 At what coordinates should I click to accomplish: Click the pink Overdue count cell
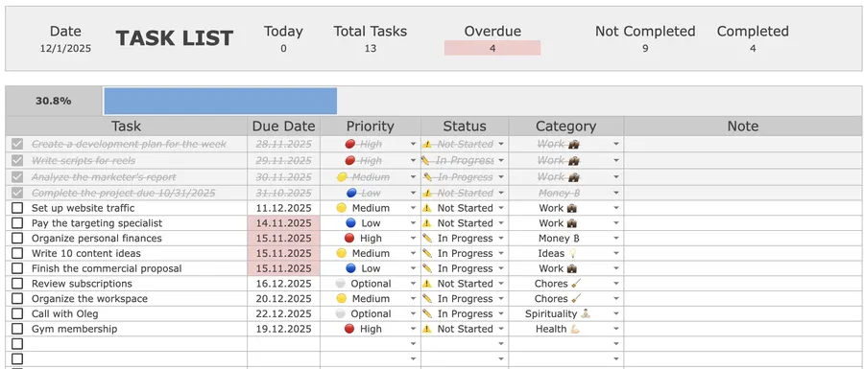492,48
